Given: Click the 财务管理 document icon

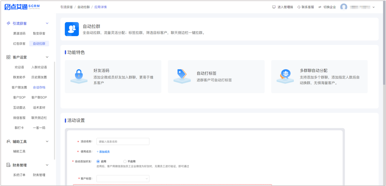Looking at the screenshot, I should point(8,165).
